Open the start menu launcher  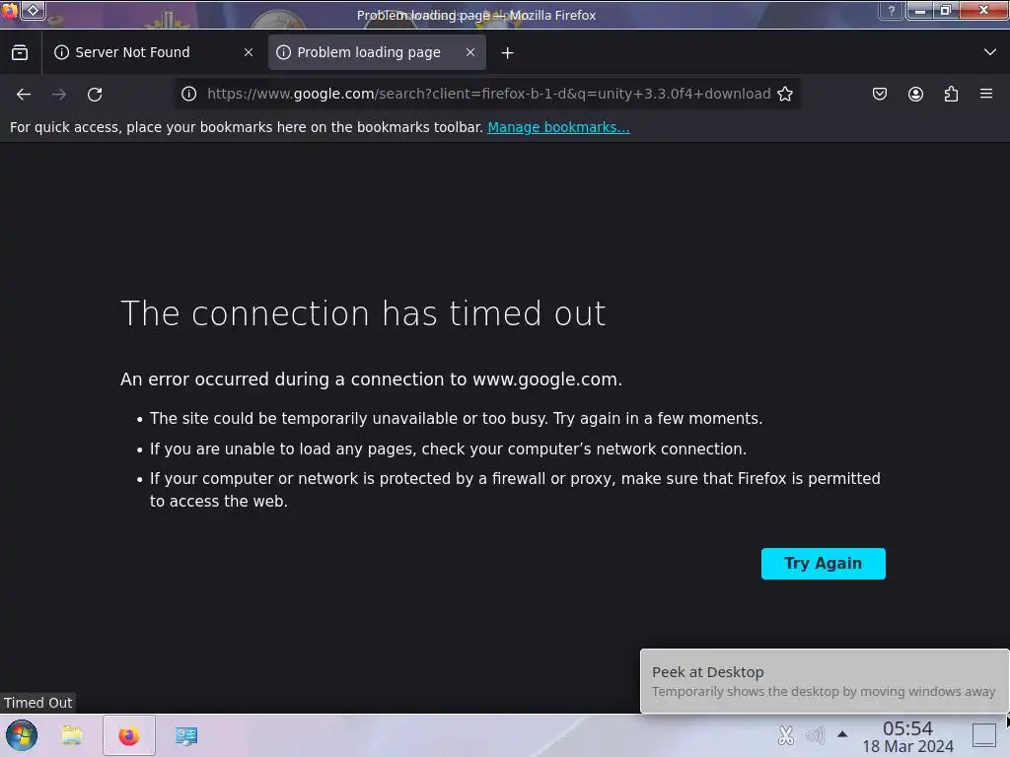coord(22,735)
